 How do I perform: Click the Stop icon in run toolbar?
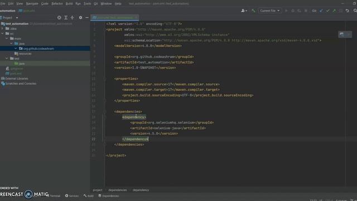(306, 11)
